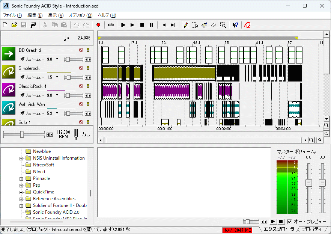Click the preview Stop button
Screen dimensions: 331x234
[x=281, y=221]
